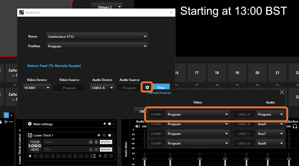Viewport: 299px width, 166px height.
Task: Open the VCAM1 video source dropdown
Action: tap(198, 114)
